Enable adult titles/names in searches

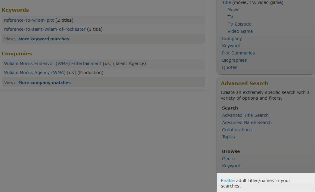[x=228, y=181]
